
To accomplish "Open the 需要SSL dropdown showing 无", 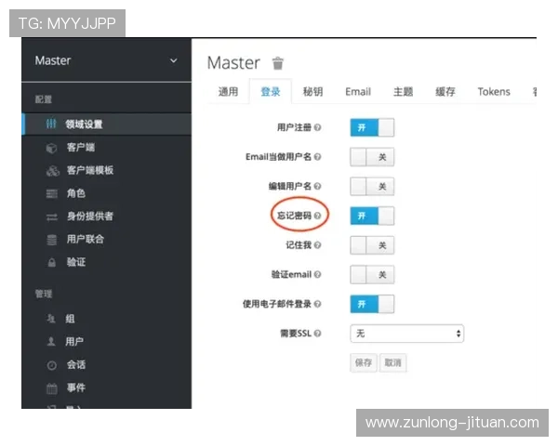I will 406,334.
